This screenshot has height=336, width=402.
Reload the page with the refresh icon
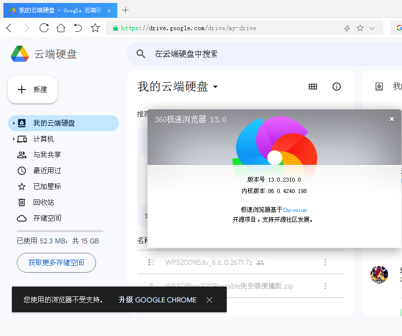point(44,28)
